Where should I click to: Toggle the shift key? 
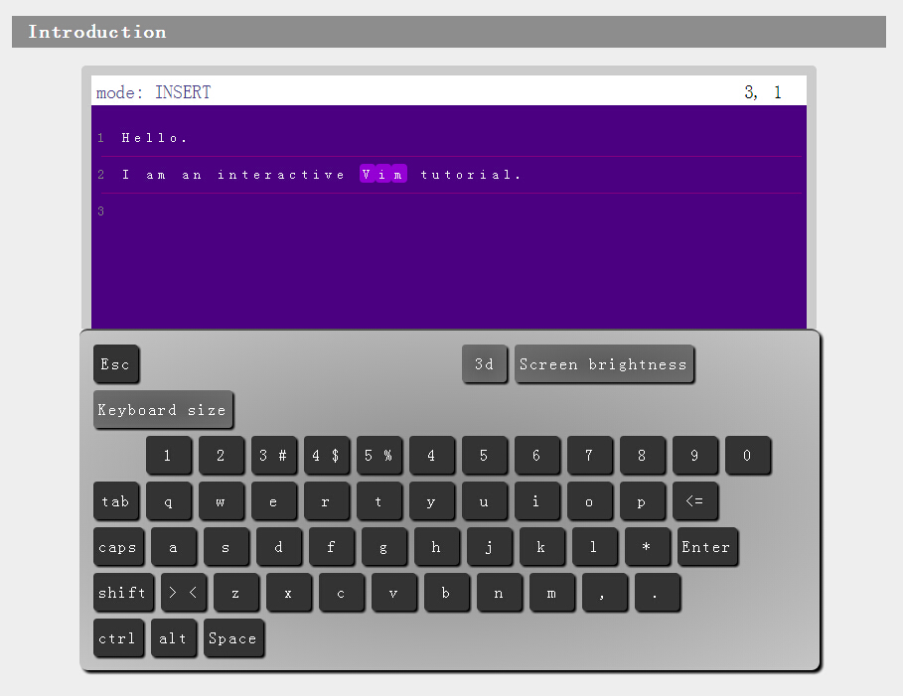(x=123, y=593)
